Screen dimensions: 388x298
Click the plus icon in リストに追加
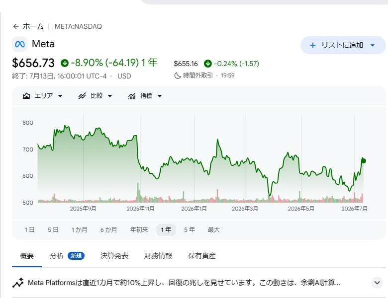tap(313, 45)
